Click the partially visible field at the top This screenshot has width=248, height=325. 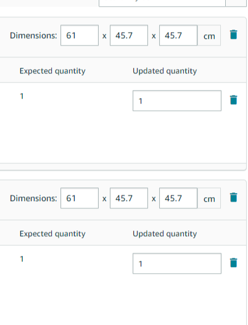click(162, 3)
